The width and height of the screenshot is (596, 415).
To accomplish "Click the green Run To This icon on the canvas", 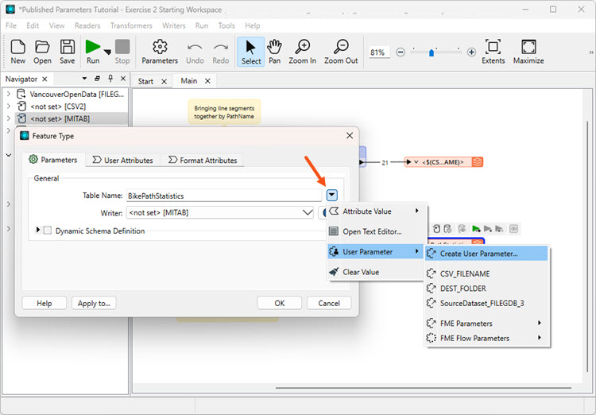I will (475, 229).
